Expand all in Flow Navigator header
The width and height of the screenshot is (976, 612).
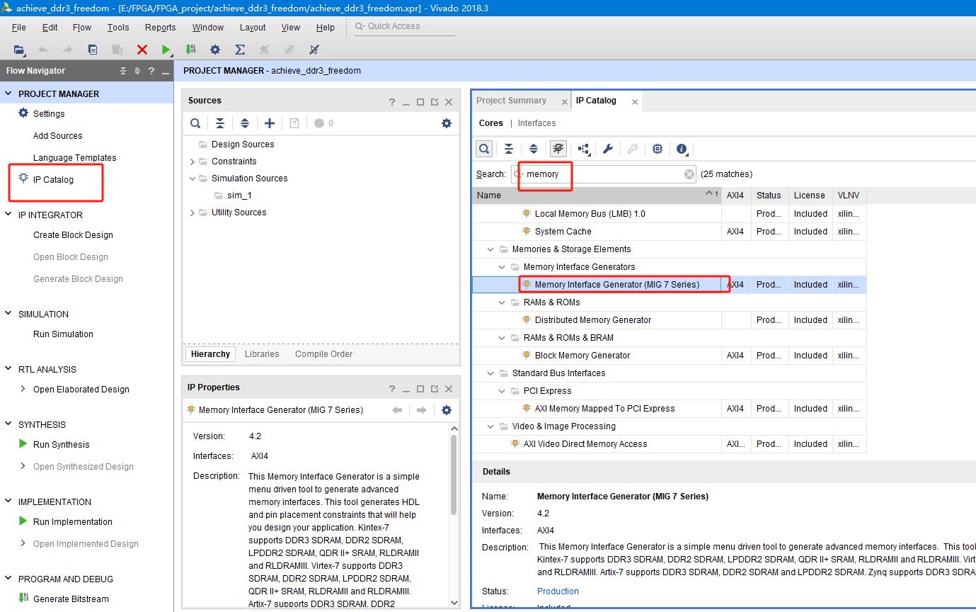[137, 71]
